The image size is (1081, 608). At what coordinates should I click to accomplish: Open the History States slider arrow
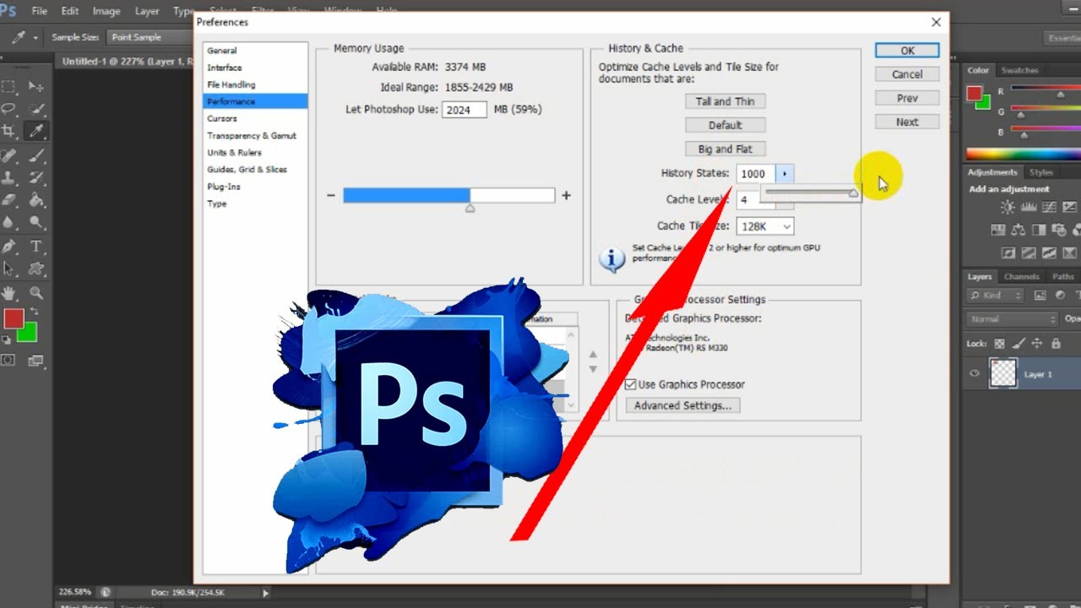(x=785, y=174)
